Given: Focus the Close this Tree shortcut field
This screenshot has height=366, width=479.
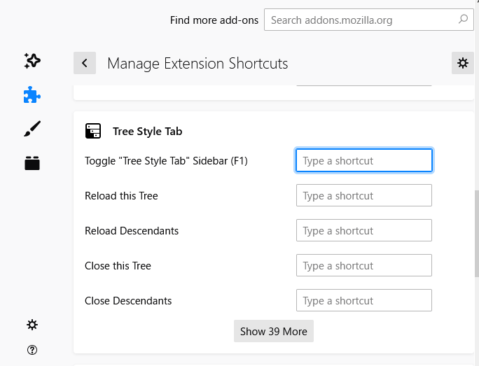Looking at the screenshot, I should (364, 265).
